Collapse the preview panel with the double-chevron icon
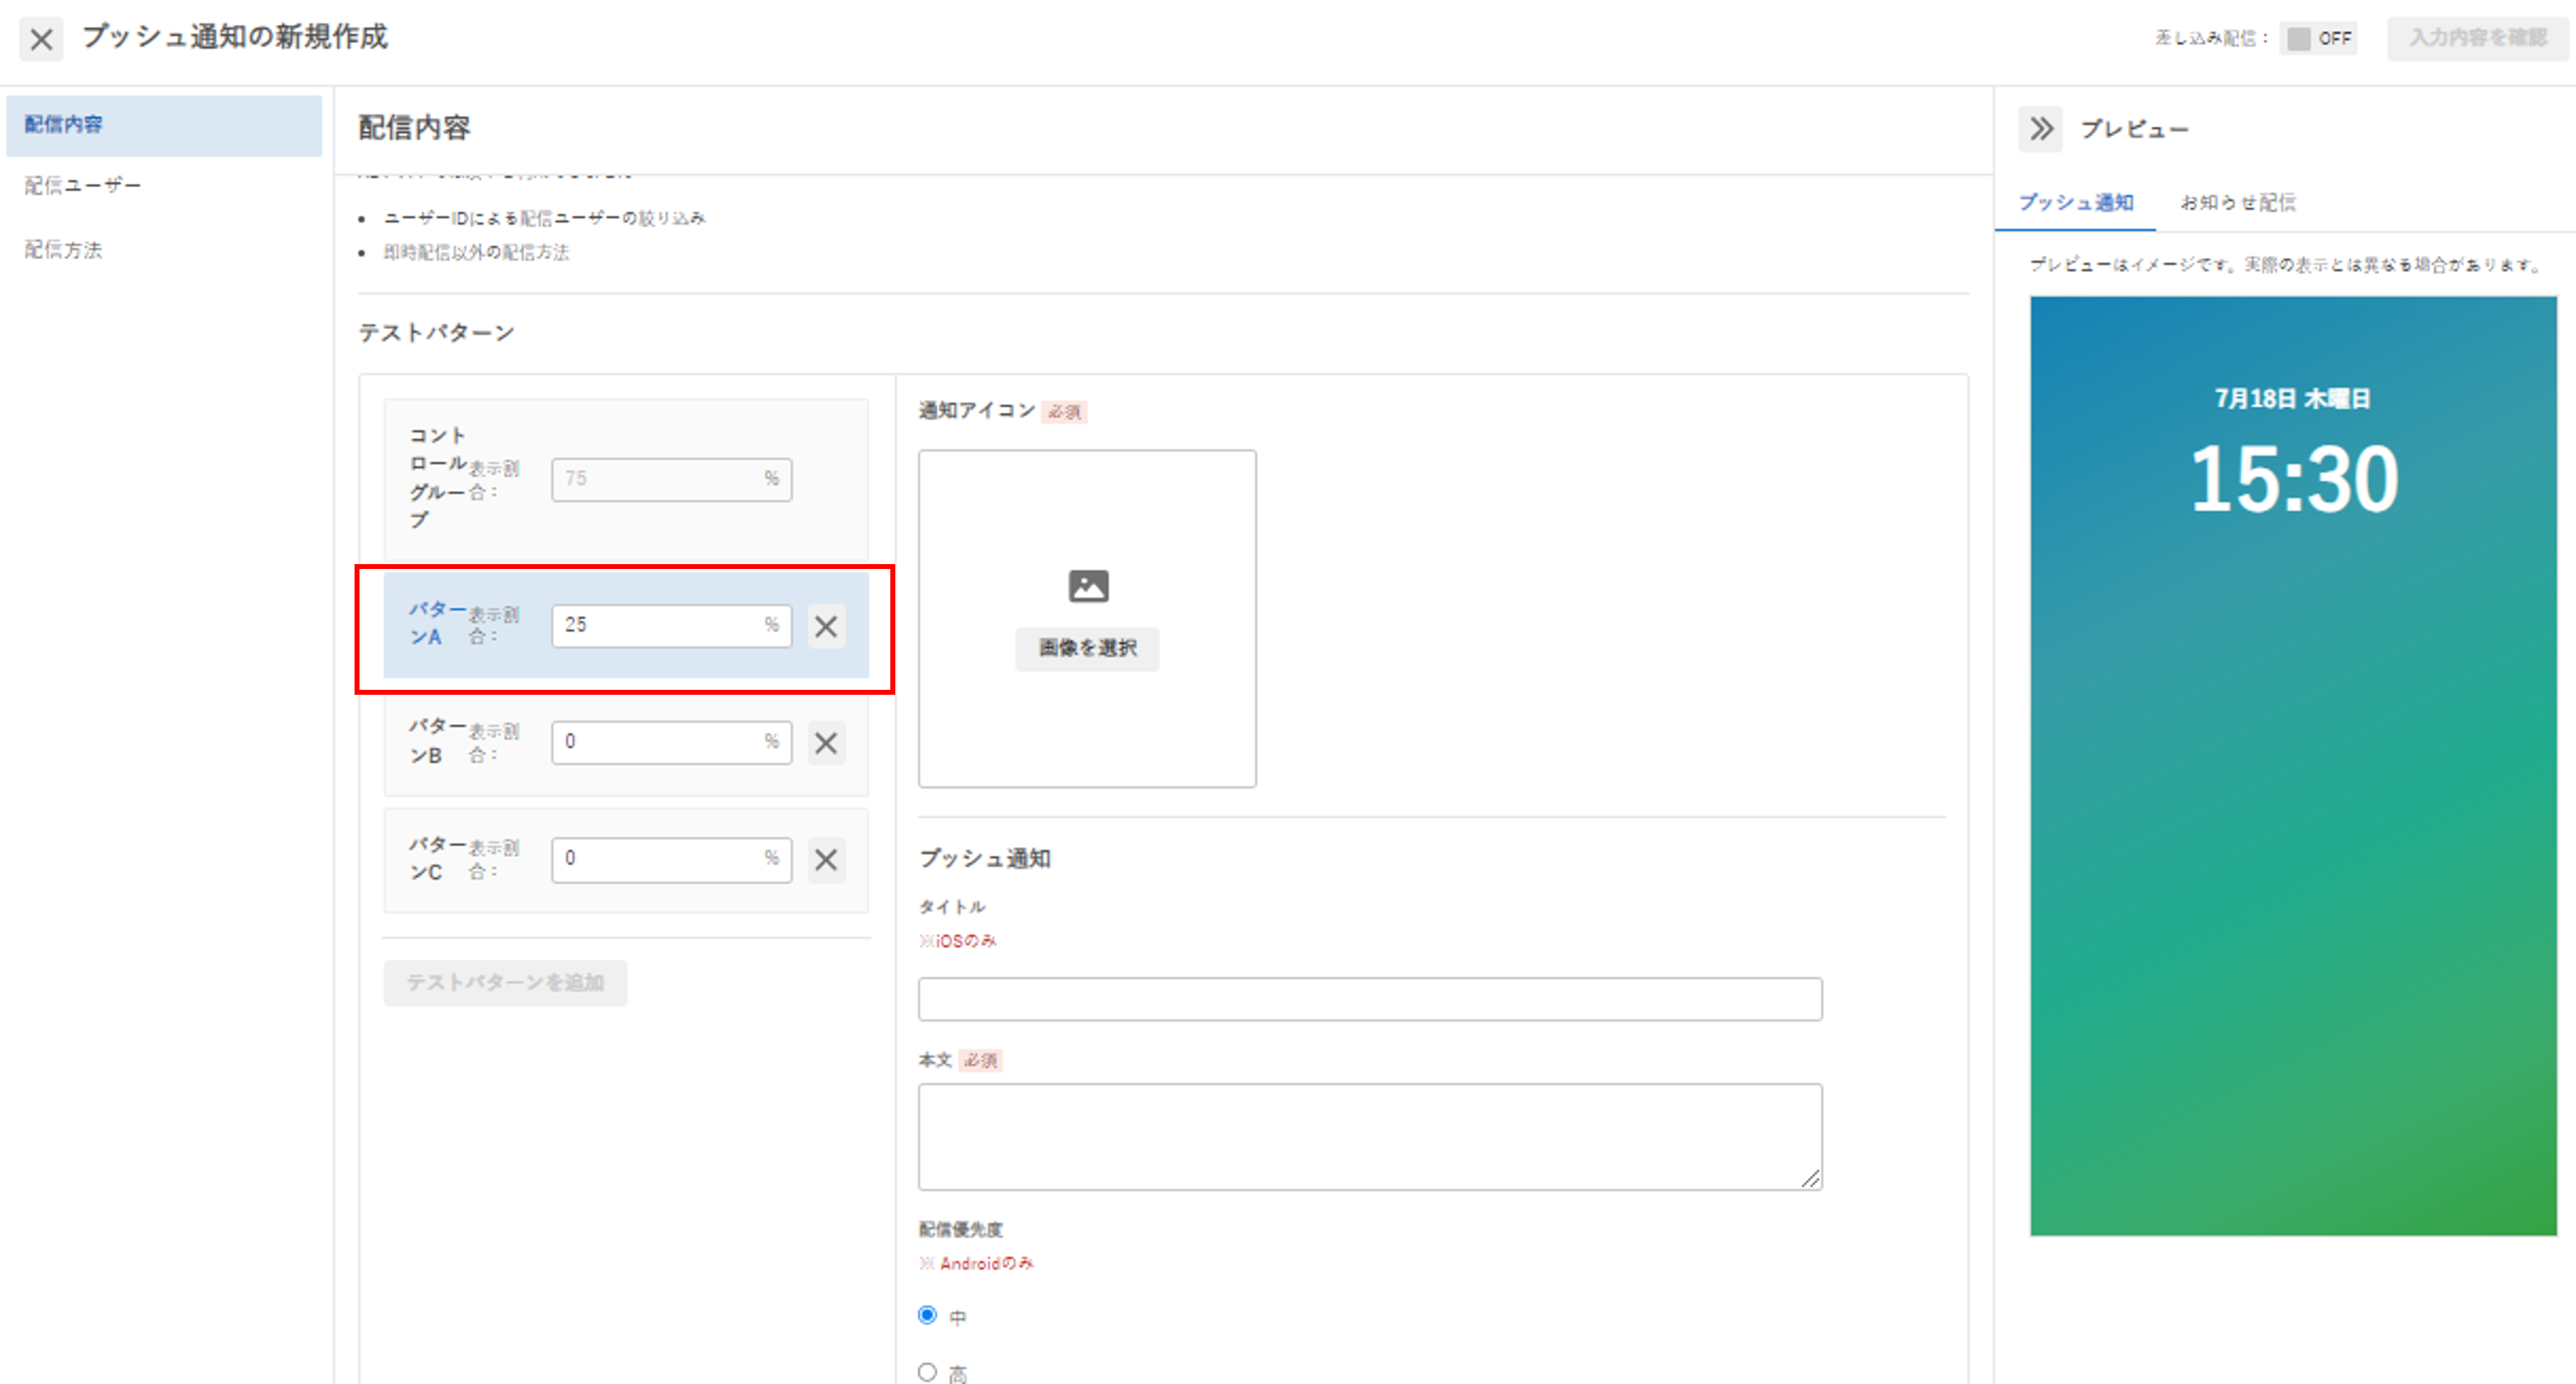The image size is (2576, 1384). pos(2040,129)
